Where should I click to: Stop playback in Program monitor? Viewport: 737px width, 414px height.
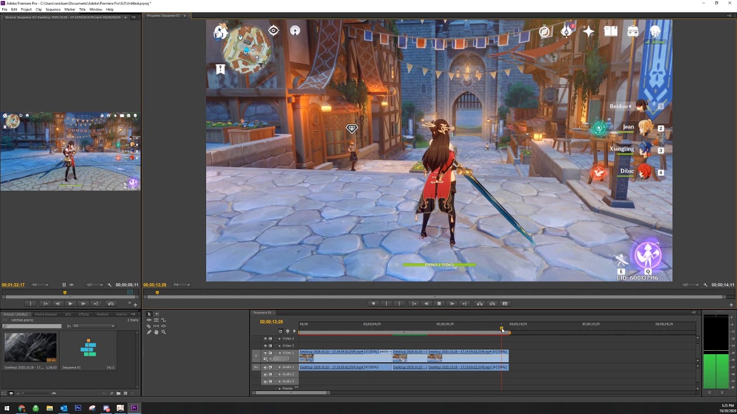[x=439, y=304]
